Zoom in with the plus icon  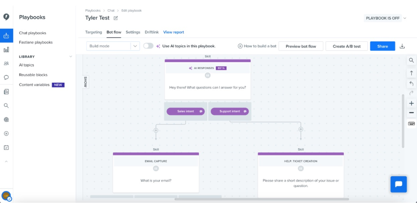pyautogui.click(x=411, y=104)
